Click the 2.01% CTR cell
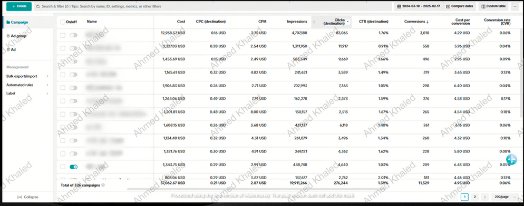Screen dimensions: 524x206 coord(383,178)
